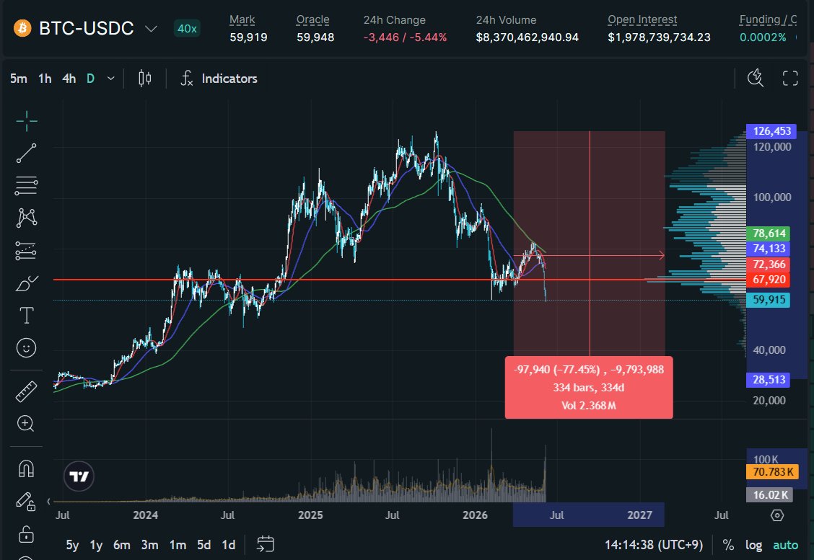Set chart range to 1d
This screenshot has height=560, width=814.
coord(229,545)
